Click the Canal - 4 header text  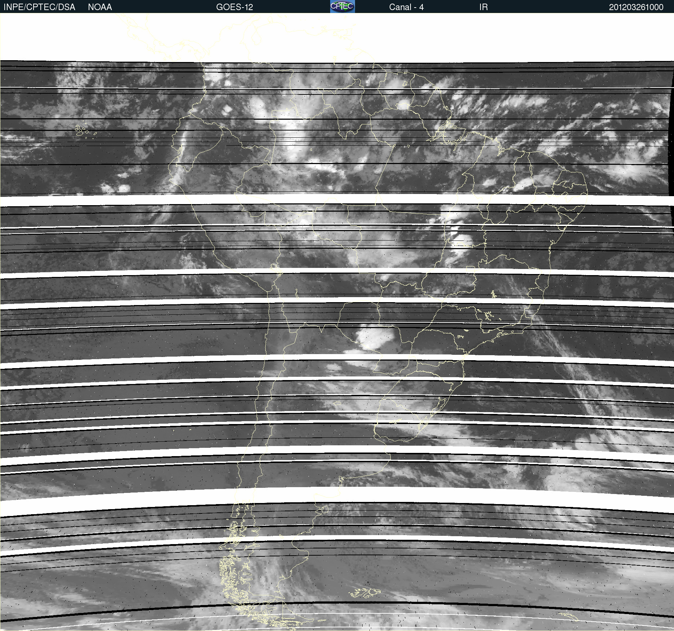tap(406, 7)
